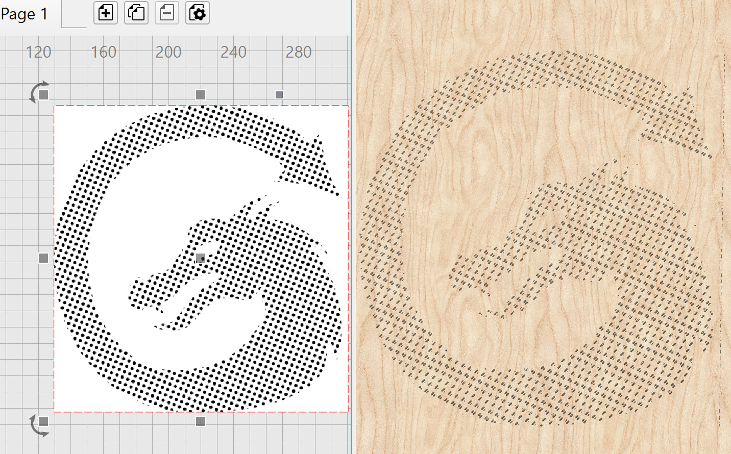Click the wood engraving preview of the dragon
Screen dimensions: 731x454
click(537, 239)
